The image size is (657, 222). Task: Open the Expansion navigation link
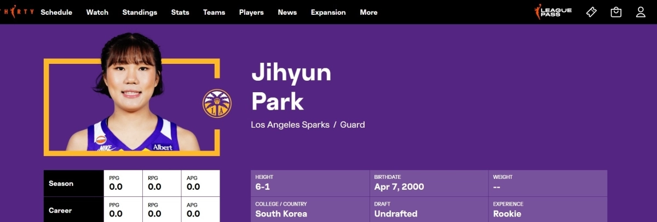(328, 12)
